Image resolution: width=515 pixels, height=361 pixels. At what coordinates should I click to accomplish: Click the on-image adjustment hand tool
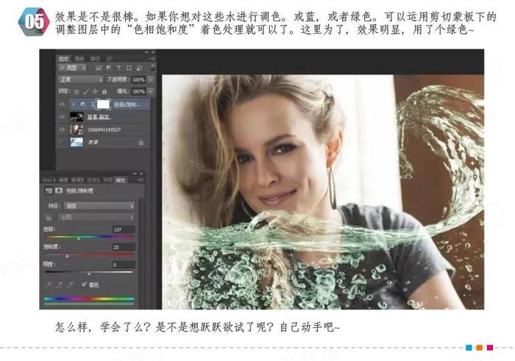coord(50,218)
